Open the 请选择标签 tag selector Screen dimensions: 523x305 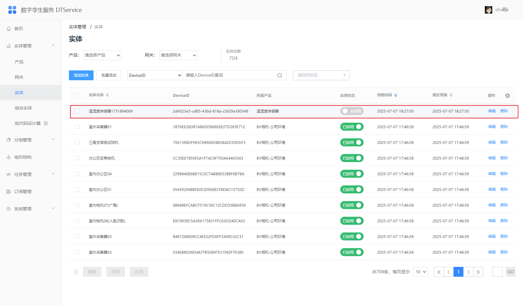coord(321,75)
